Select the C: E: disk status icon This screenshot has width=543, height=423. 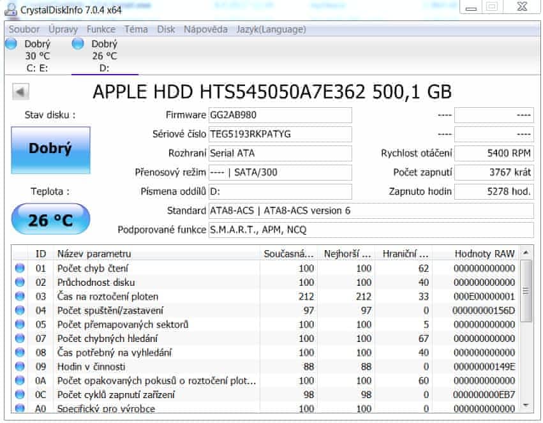tap(11, 44)
